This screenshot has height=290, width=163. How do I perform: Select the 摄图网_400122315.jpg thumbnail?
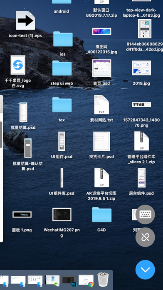[102, 31]
